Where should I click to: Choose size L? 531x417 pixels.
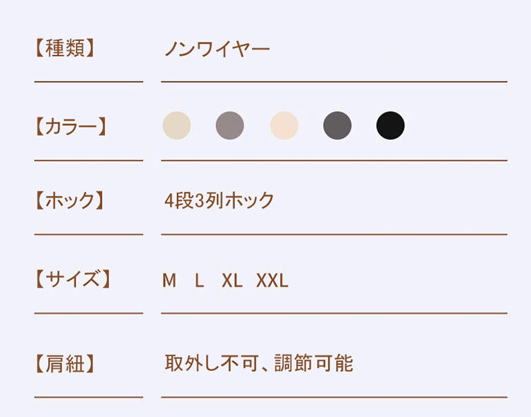(x=200, y=280)
